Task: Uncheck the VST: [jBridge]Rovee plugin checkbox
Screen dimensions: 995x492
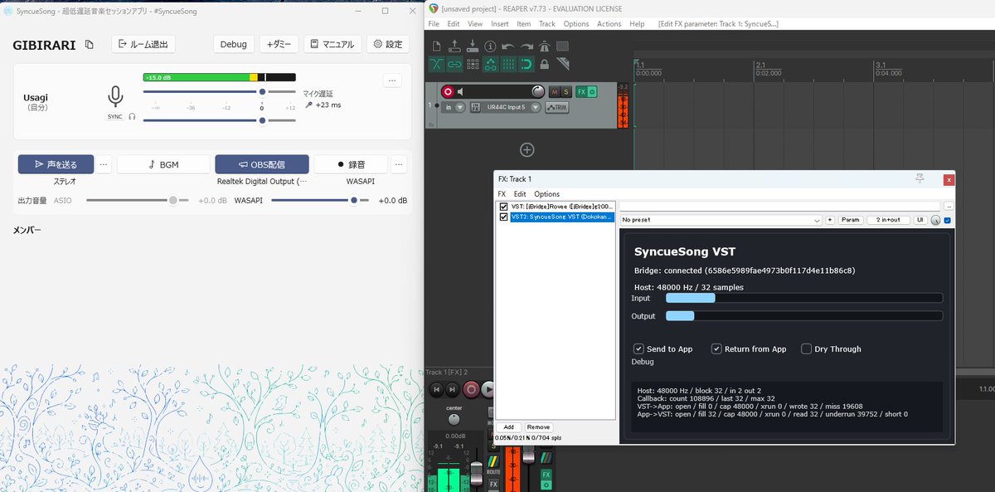Action: 503,207
